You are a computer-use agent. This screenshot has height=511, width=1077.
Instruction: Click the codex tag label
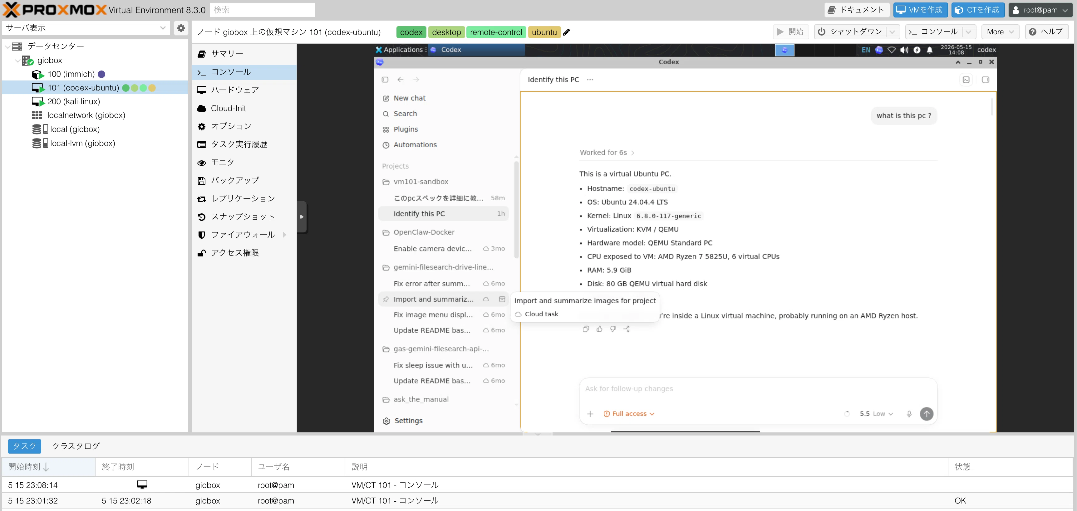tap(411, 32)
